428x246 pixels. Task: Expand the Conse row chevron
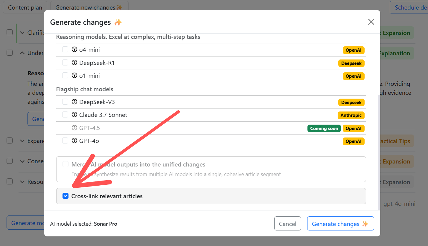tap(22, 161)
